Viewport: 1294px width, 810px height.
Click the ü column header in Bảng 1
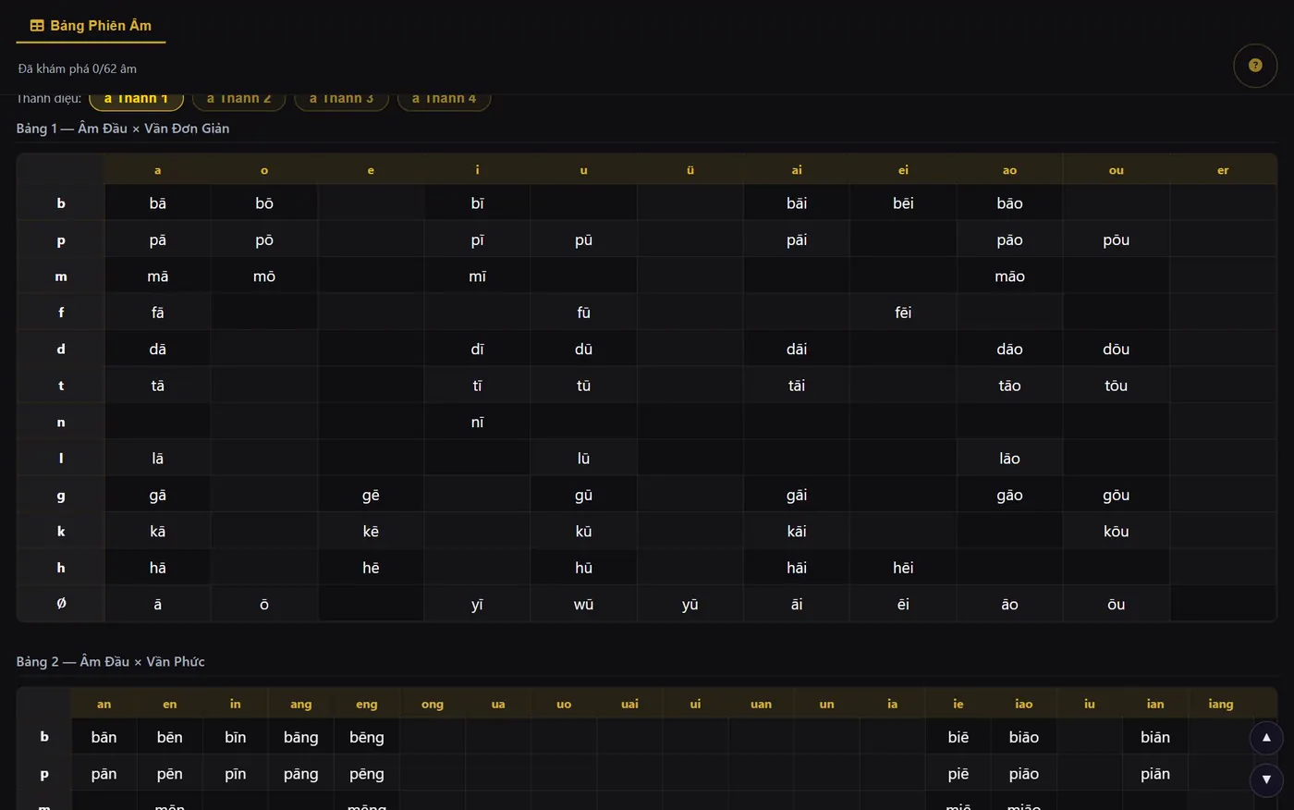[690, 170]
